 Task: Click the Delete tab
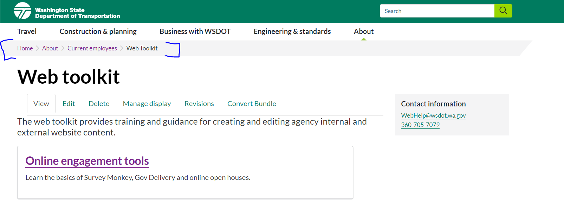[x=99, y=104]
